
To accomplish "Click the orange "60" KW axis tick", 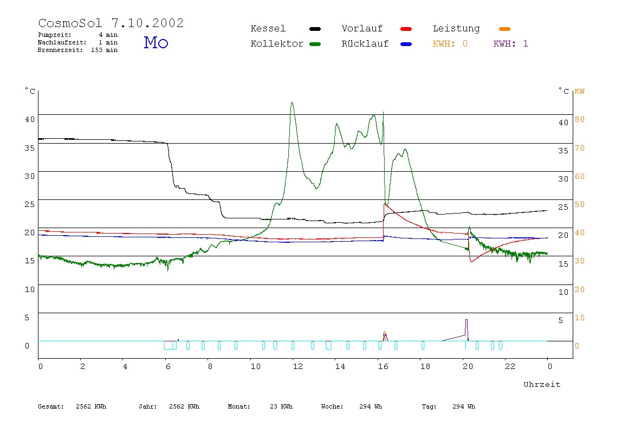I will [x=580, y=176].
